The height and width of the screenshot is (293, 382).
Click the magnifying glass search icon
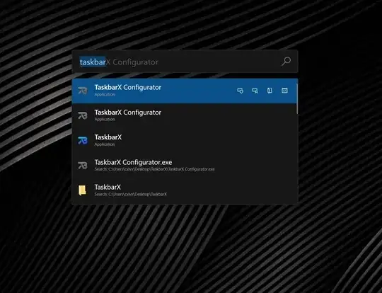(286, 61)
